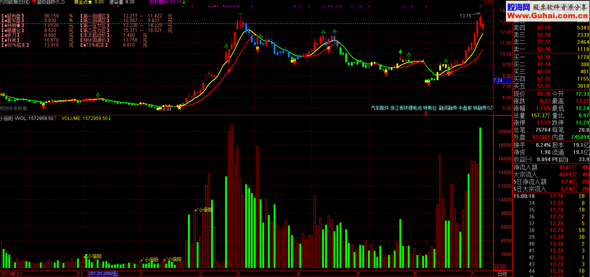Screen dimensions: 590x277
Task: Click the X100 volume scale button
Action: [x=499, y=267]
